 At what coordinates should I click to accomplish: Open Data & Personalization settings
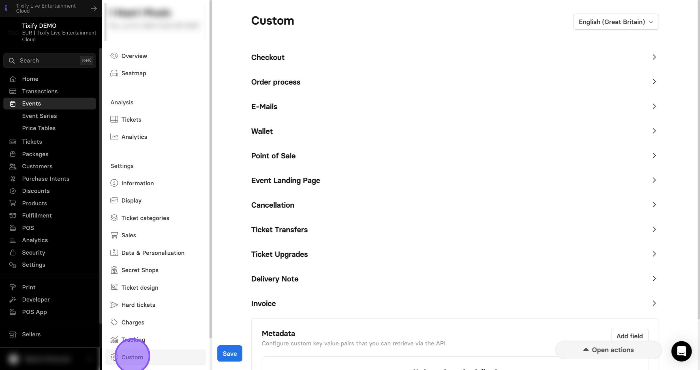pos(153,253)
